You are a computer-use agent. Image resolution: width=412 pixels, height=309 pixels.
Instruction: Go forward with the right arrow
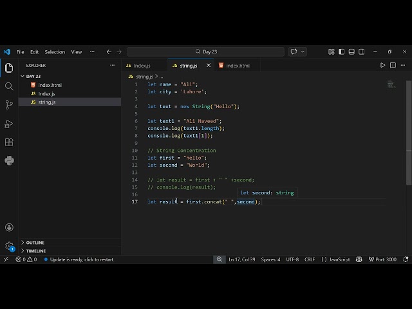click(119, 51)
